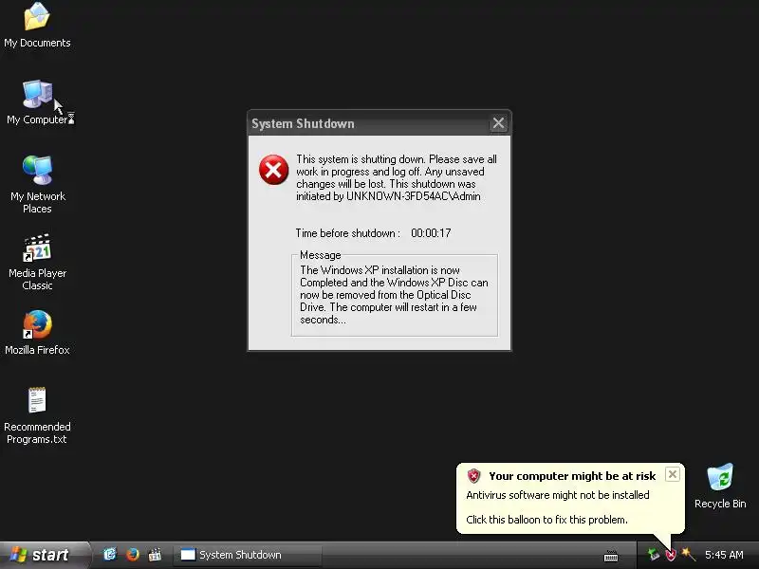Click the Windows XP installation completed message text
759x569 pixels.
394,295
